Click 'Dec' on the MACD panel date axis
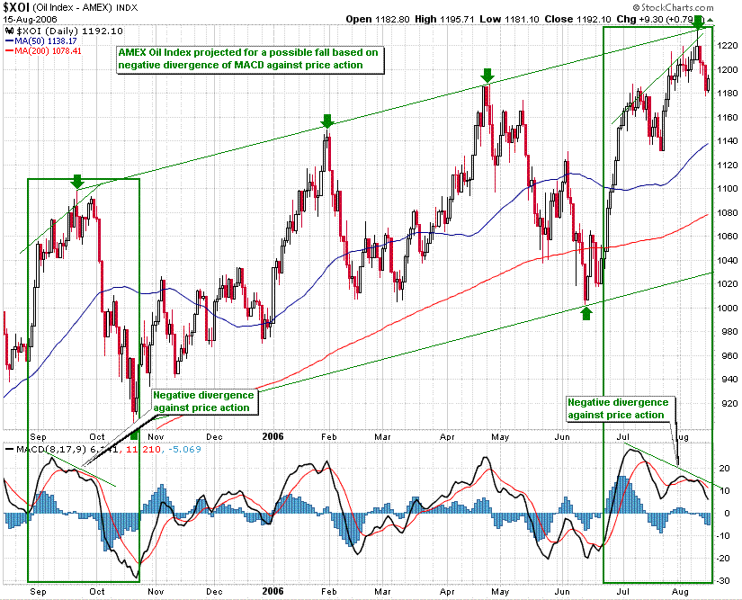This screenshot has height=600, width=742. [214, 592]
